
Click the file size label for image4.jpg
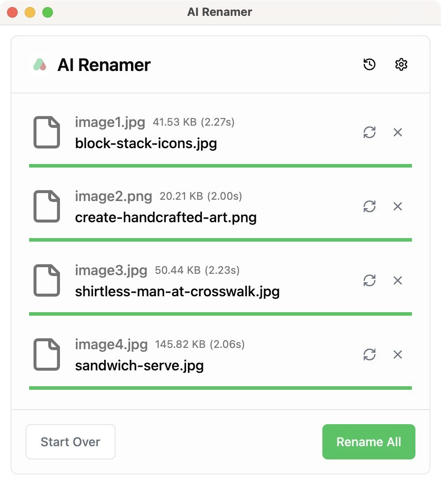201,344
